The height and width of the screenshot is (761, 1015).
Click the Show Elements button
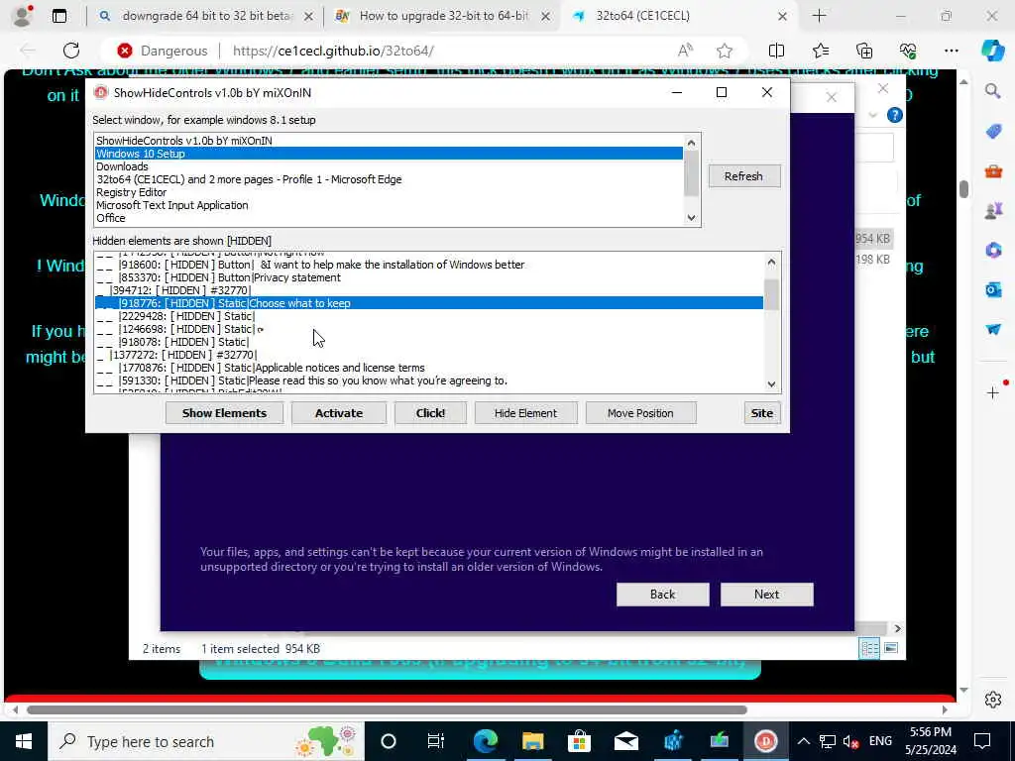click(224, 413)
